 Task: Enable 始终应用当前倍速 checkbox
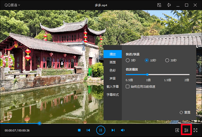(x=128, y=86)
